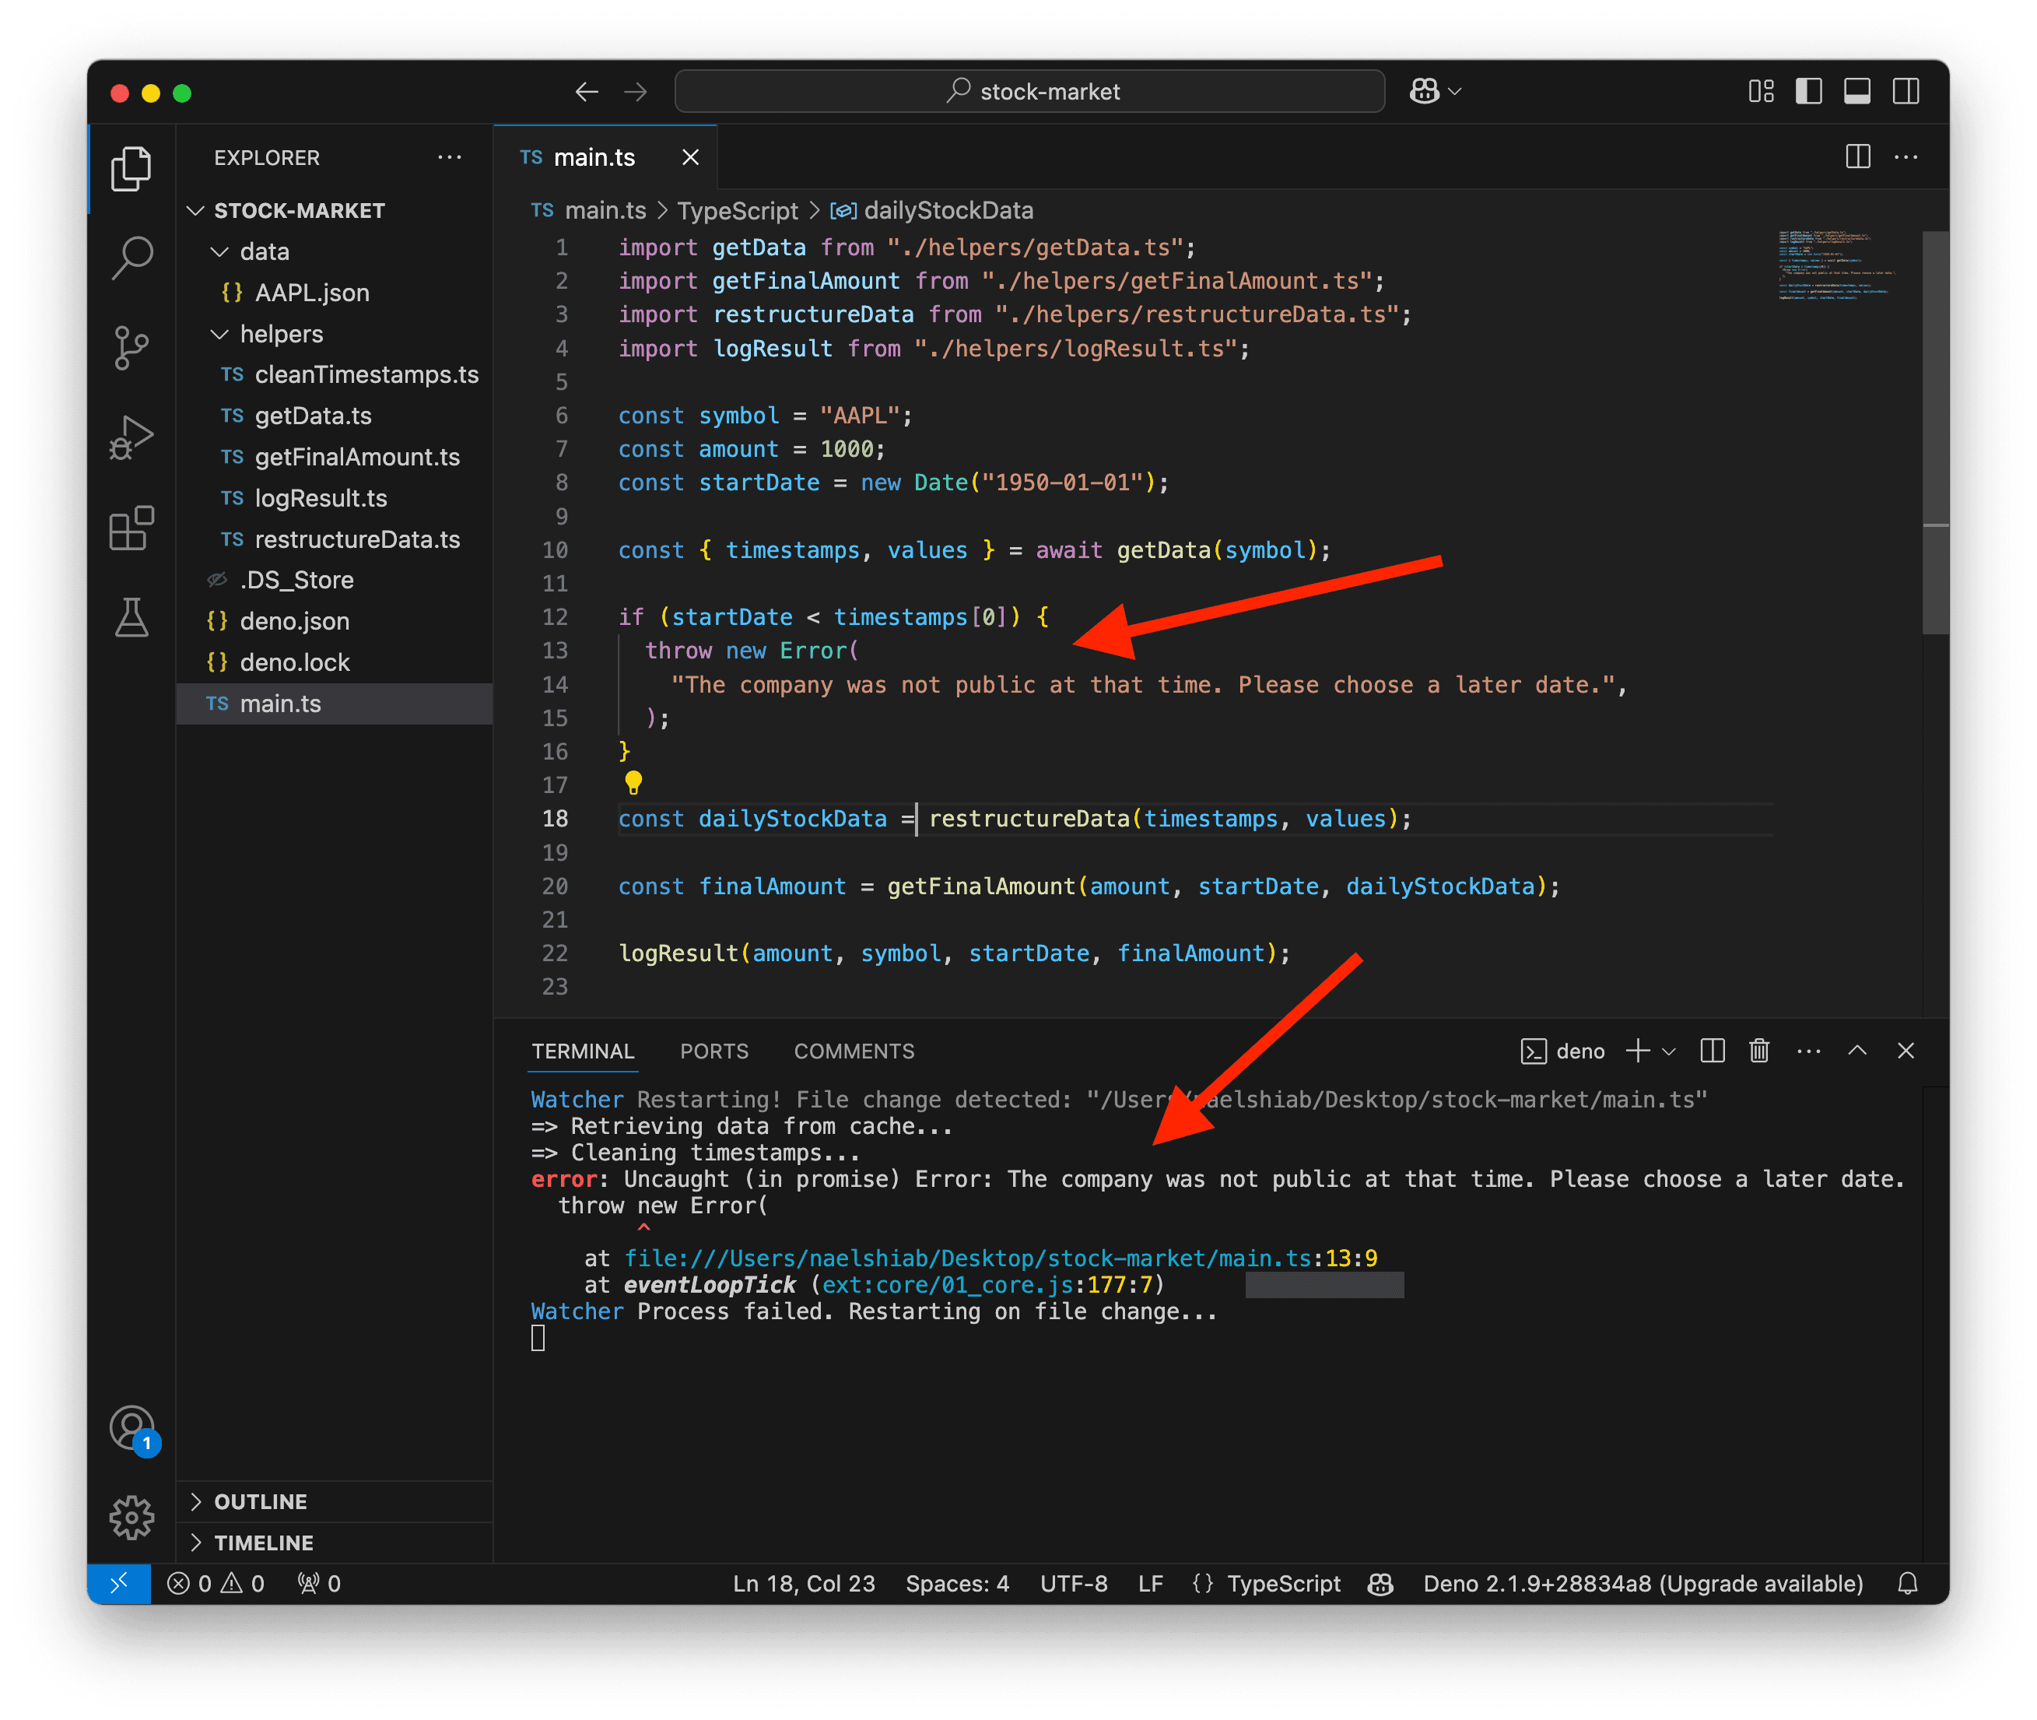Open cleanTimestamps.ts in explorer
The width and height of the screenshot is (2037, 1720).
coord(335,374)
